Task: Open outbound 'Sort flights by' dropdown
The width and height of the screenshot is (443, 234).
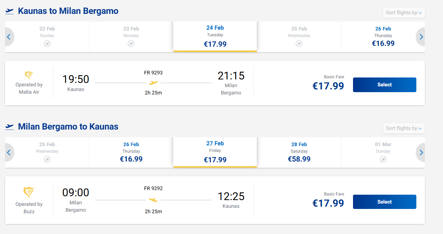Action: [404, 13]
